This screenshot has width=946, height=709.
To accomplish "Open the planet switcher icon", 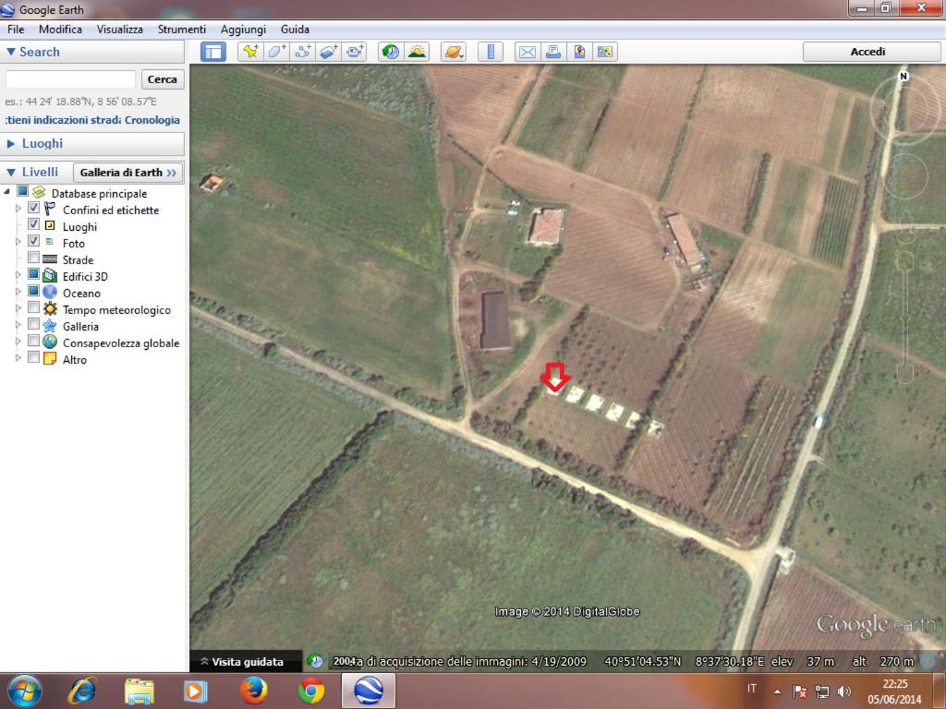I will coord(454,52).
